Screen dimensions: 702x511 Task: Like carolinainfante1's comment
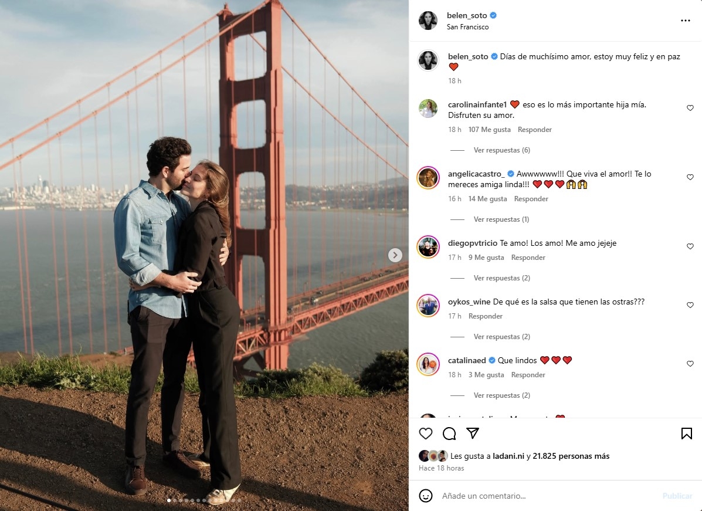tap(690, 108)
